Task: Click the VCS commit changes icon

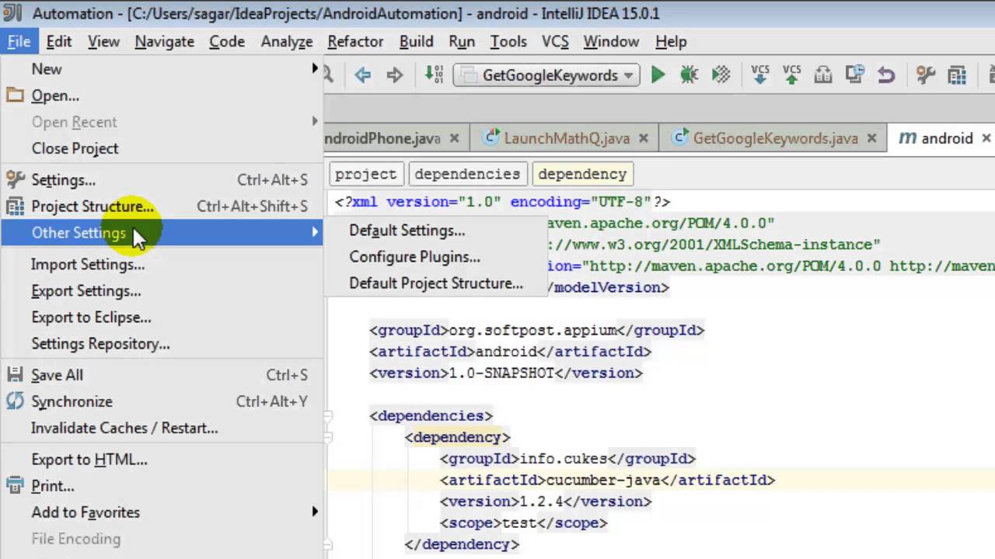Action: 791,75
